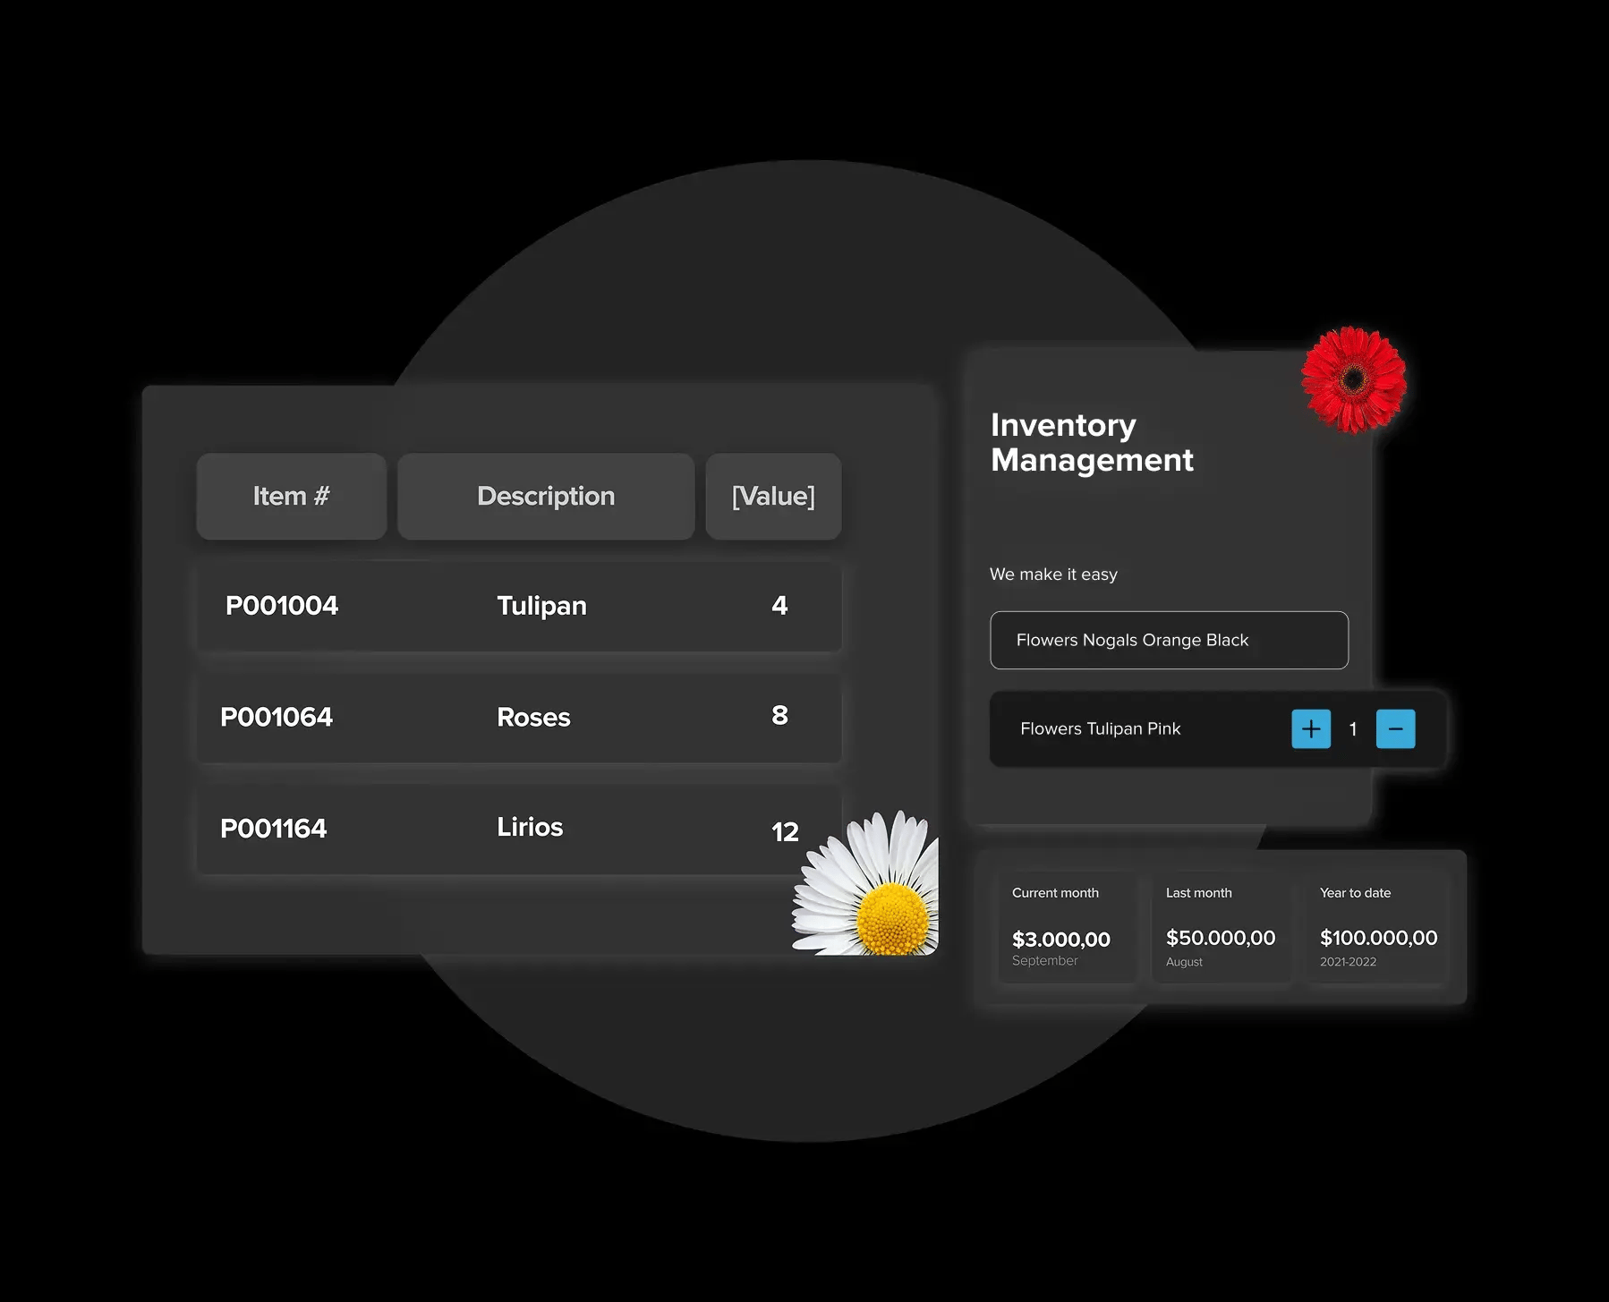Image resolution: width=1609 pixels, height=1302 pixels.
Task: Open the Last month sales card
Action: [1221, 927]
